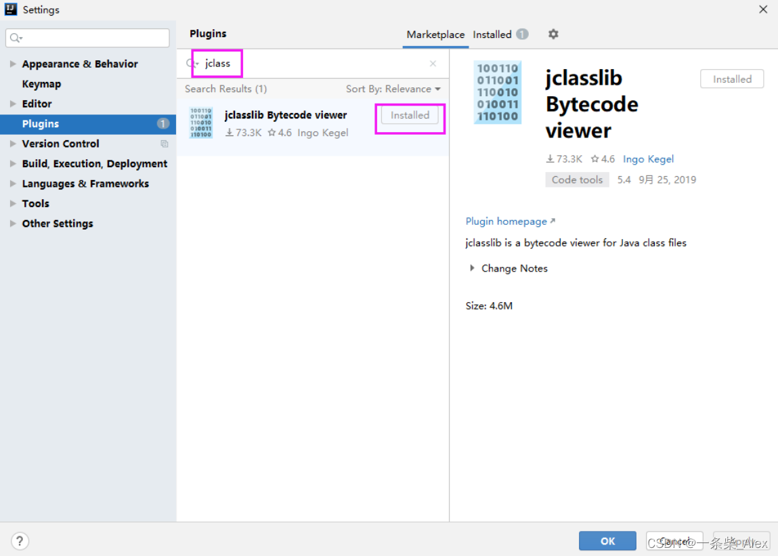Screen dimensions: 778x556
Task: Click Installed button in search result row
Action: (x=410, y=115)
